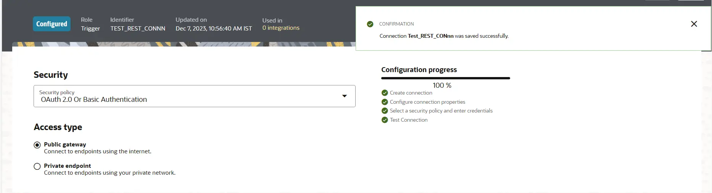
Task: Click the 100 % progress label
Action: point(442,85)
